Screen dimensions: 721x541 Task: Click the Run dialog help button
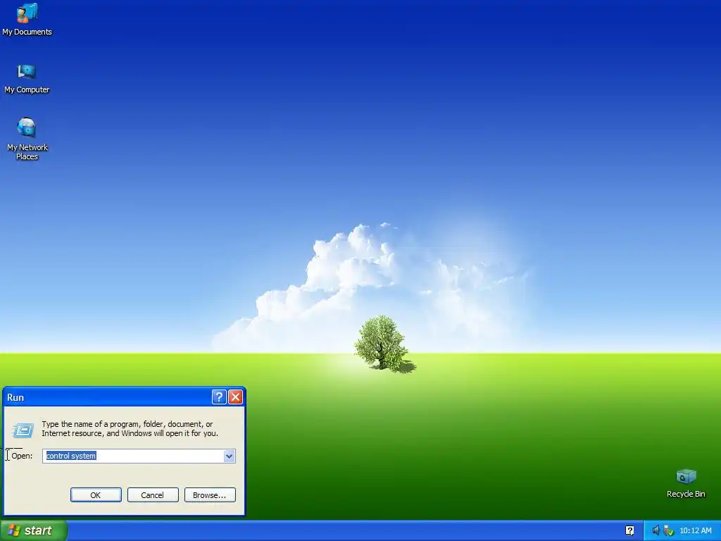click(x=219, y=397)
